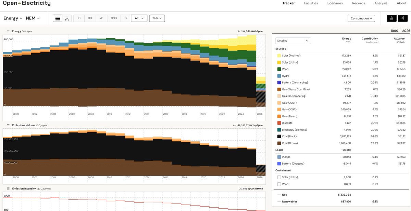Click the Av. 194,049 GWh/year label
The image size is (411, 211).
[x=250, y=31]
